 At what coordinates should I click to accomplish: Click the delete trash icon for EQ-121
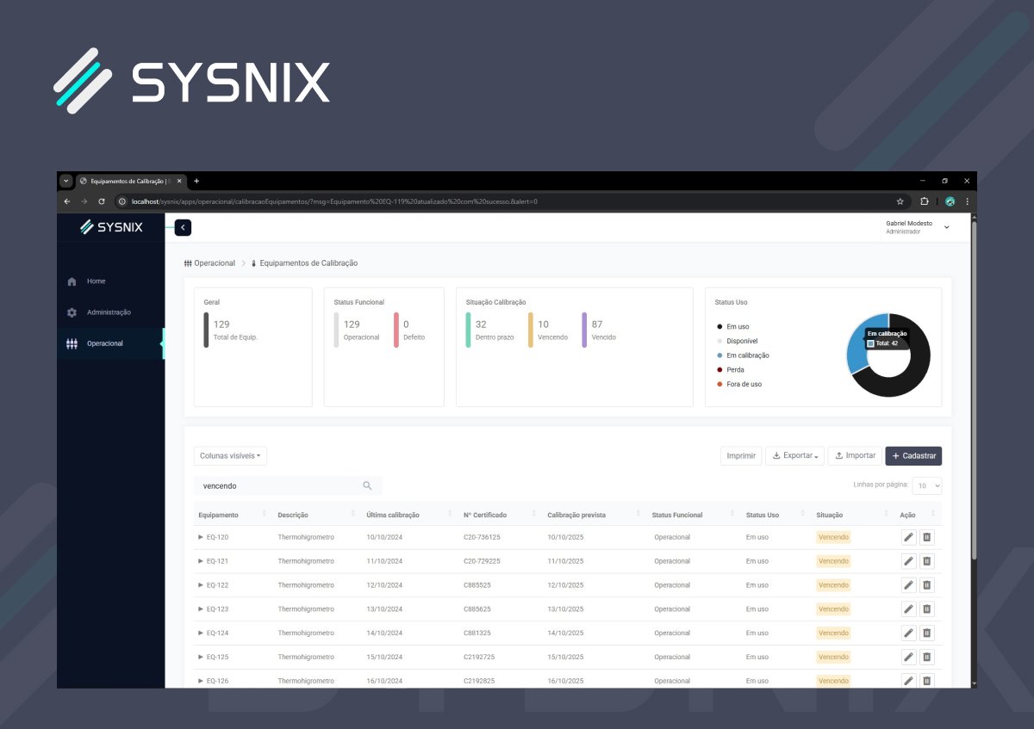[926, 561]
